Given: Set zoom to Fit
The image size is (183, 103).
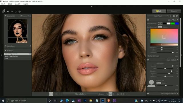Looking at the screenshot, I should [107, 94].
